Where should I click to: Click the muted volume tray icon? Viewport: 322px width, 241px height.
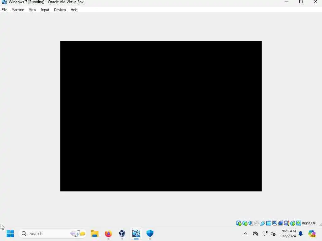(x=273, y=233)
